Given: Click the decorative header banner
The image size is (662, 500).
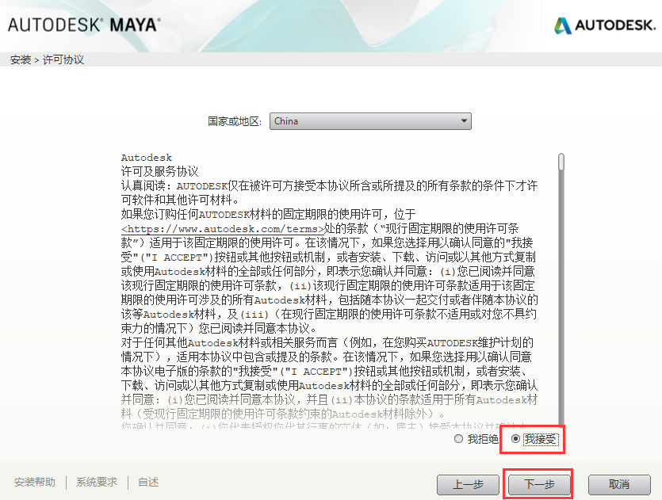Looking at the screenshot, I should (338, 26).
